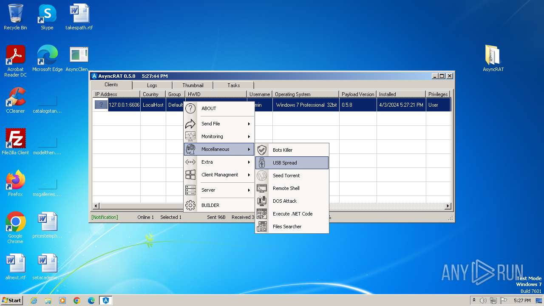544x306 pixels.
Task: Sort by the IP Address column header
Action: coord(116,94)
